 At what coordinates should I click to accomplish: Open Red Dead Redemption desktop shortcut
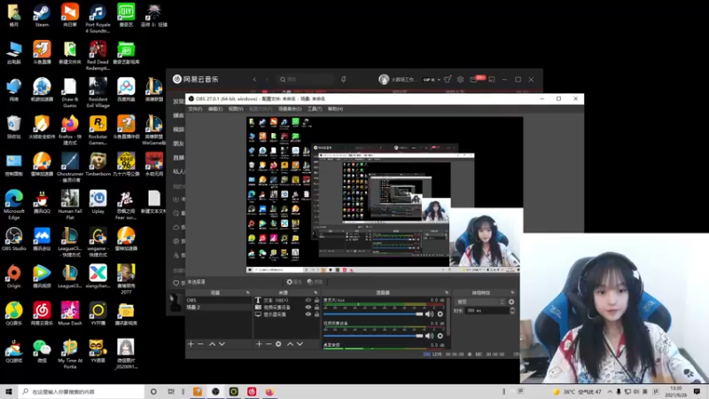tap(97, 56)
